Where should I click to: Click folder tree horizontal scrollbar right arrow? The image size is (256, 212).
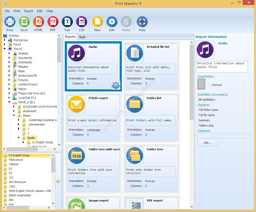(55, 149)
